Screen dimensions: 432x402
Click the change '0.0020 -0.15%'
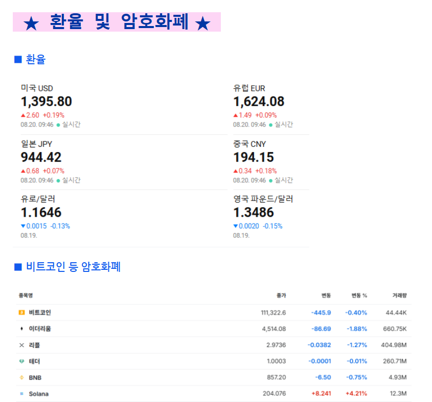(x=258, y=226)
